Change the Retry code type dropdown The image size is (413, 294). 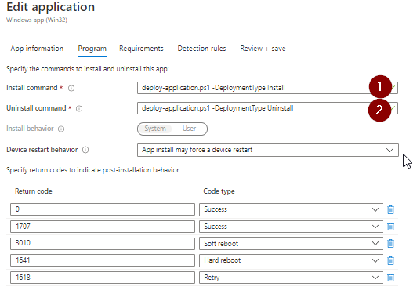(x=291, y=278)
